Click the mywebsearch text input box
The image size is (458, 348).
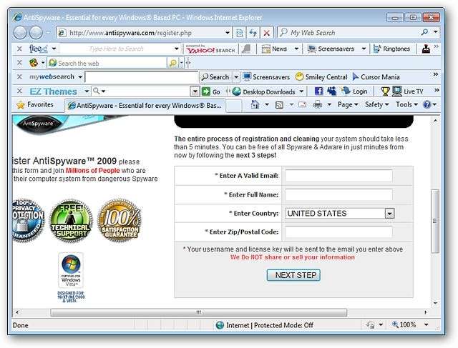(142, 77)
